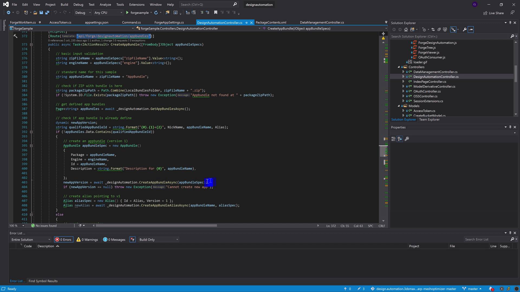Expand the DataManagementController.cs node
This screenshot has height=292, width=520.
(x=403, y=72)
